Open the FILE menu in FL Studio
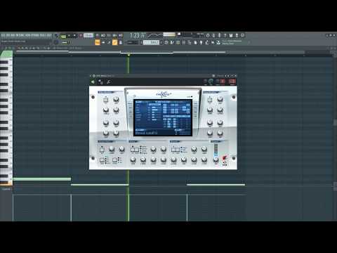The width and height of the screenshot is (337, 253). 3,36
